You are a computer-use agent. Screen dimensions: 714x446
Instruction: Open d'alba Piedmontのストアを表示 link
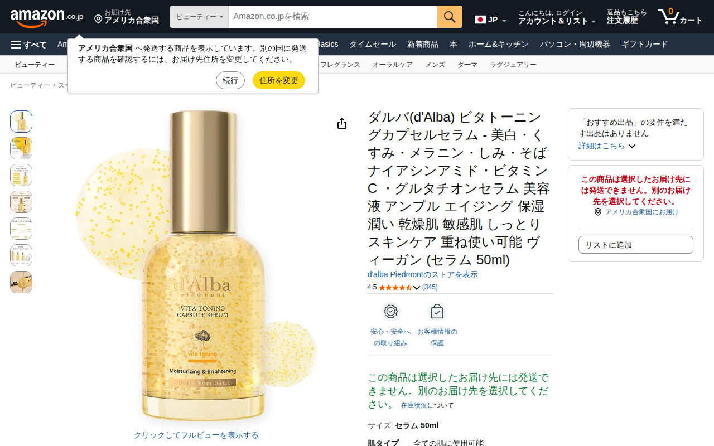click(x=423, y=274)
